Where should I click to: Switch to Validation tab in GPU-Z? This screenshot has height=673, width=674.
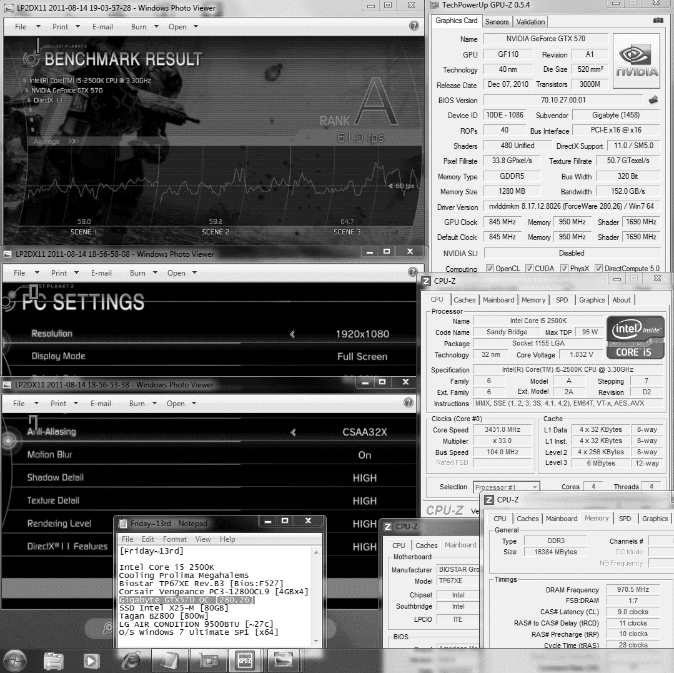click(530, 21)
